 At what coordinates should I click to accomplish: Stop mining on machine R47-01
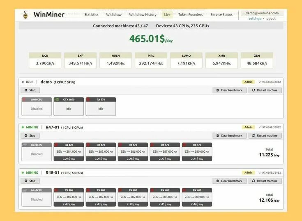point(30,135)
